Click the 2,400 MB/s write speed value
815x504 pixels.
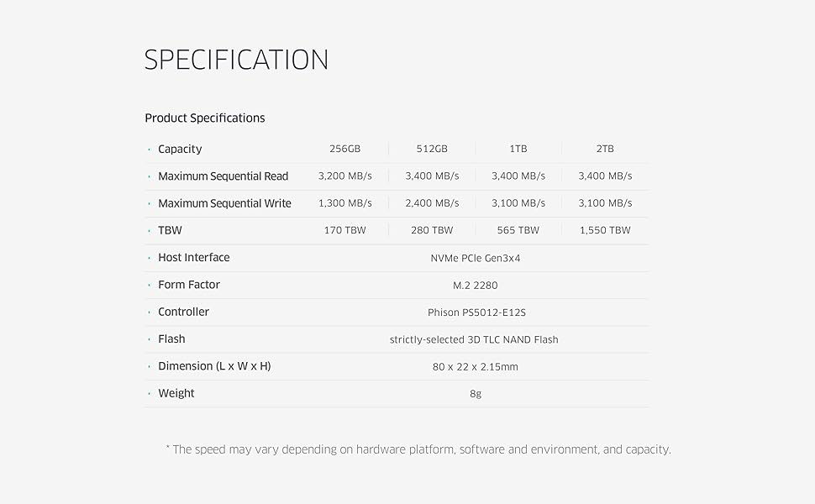click(x=432, y=203)
